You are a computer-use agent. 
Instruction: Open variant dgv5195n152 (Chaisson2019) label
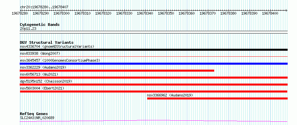[x=46, y=81]
